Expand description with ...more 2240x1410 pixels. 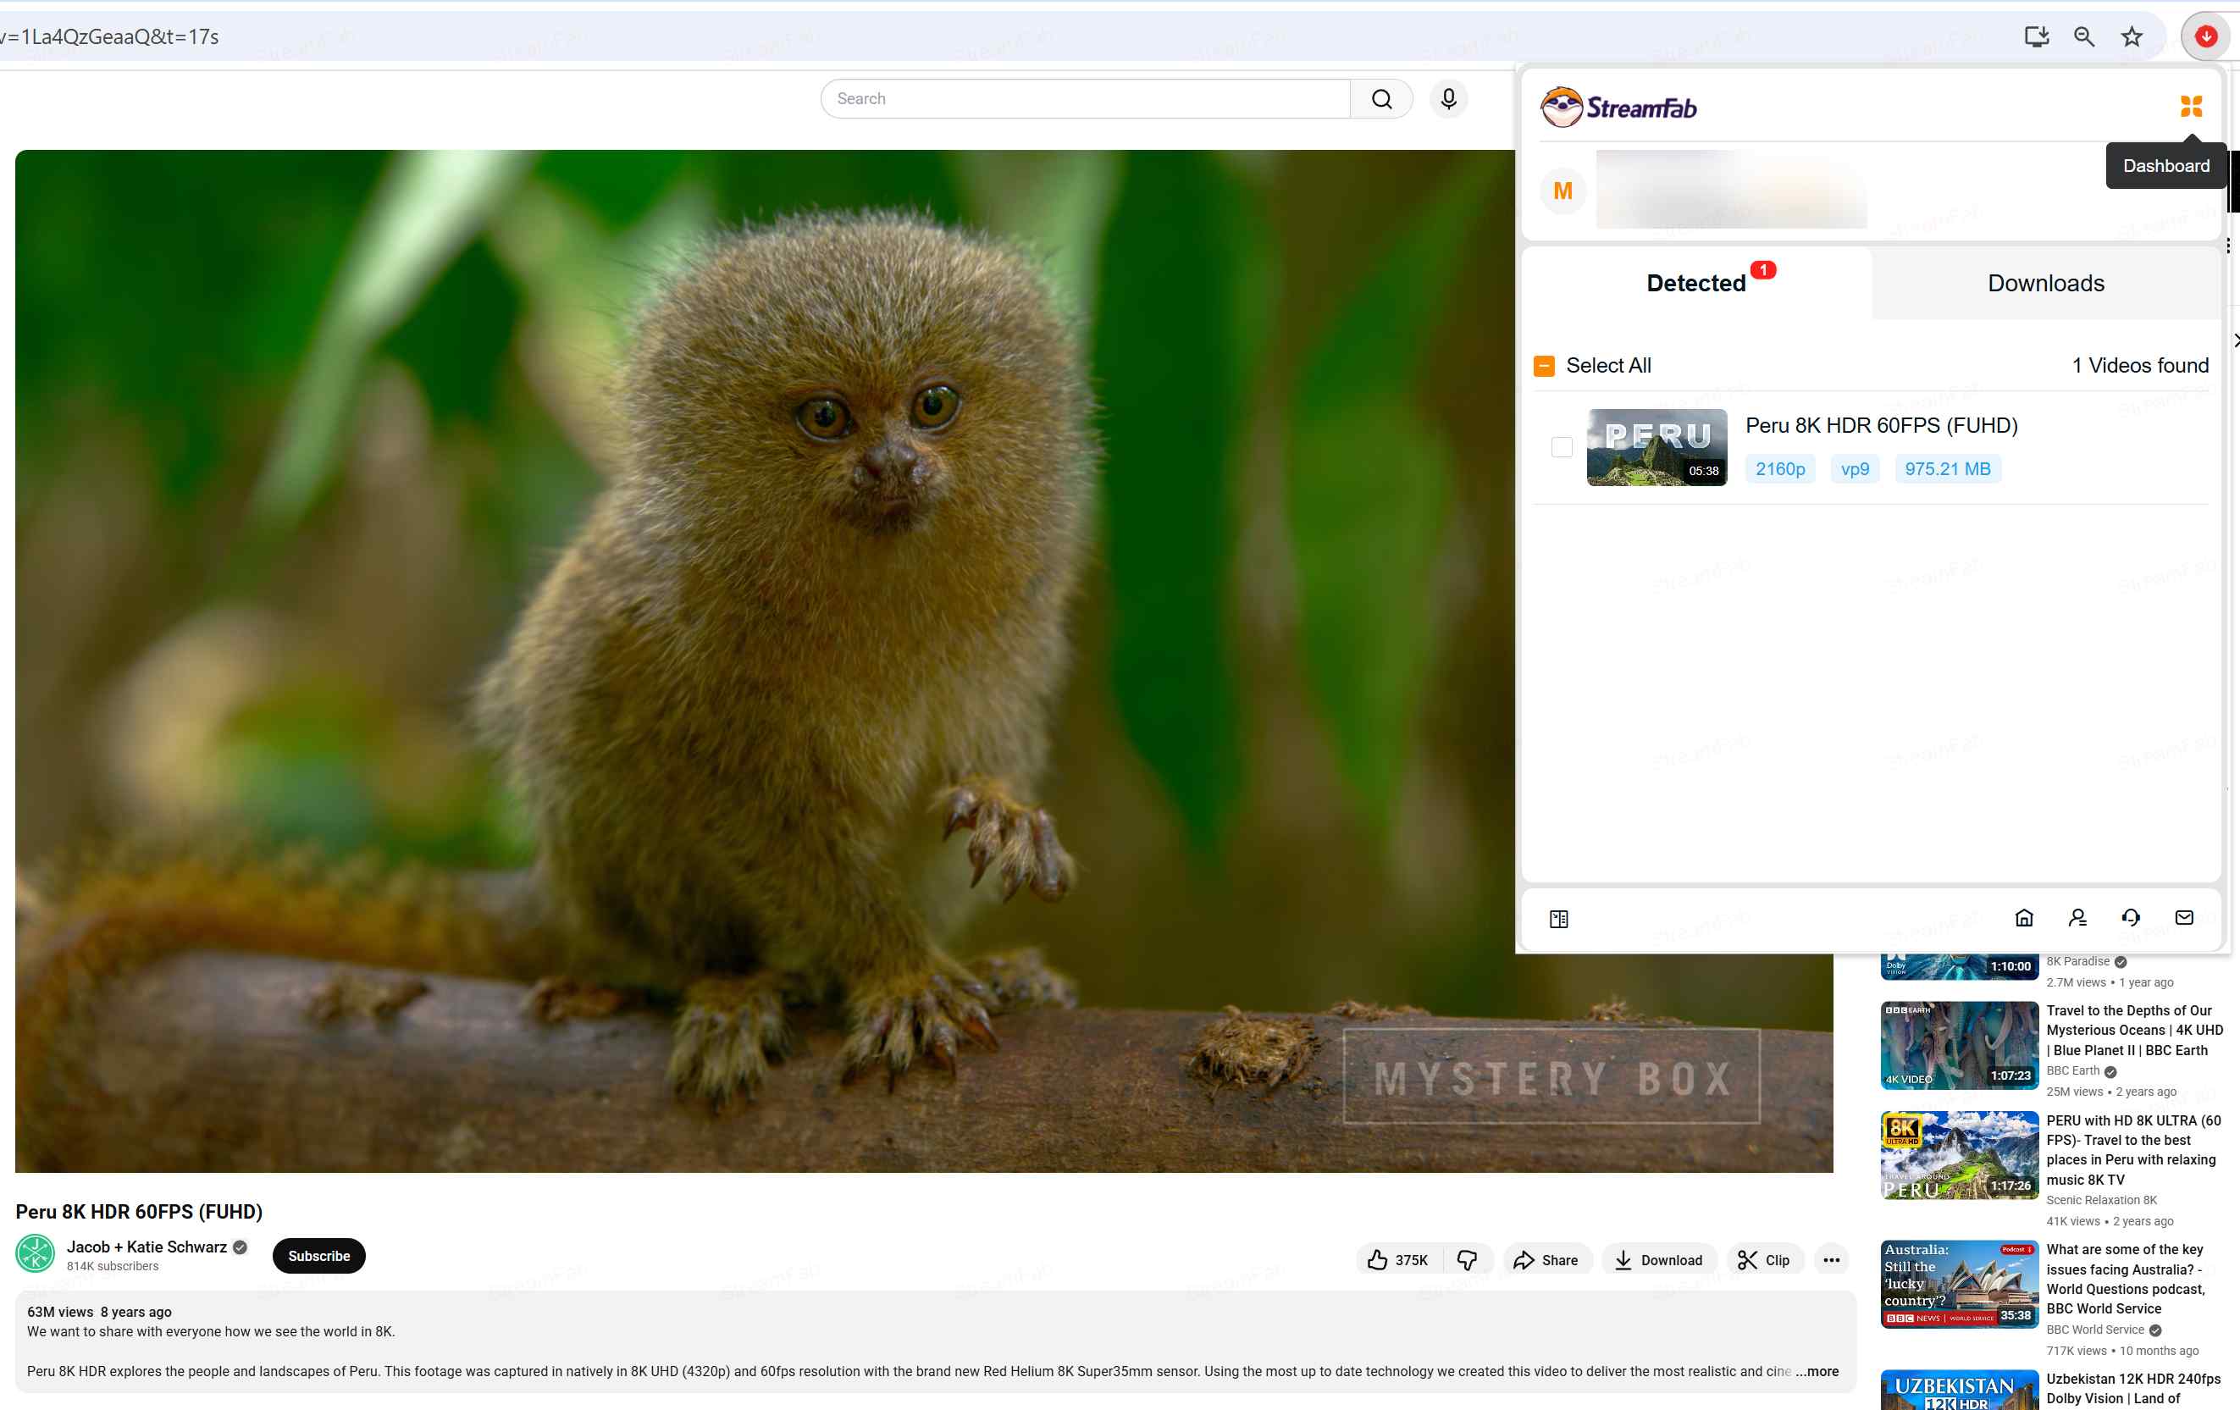coord(1817,1371)
